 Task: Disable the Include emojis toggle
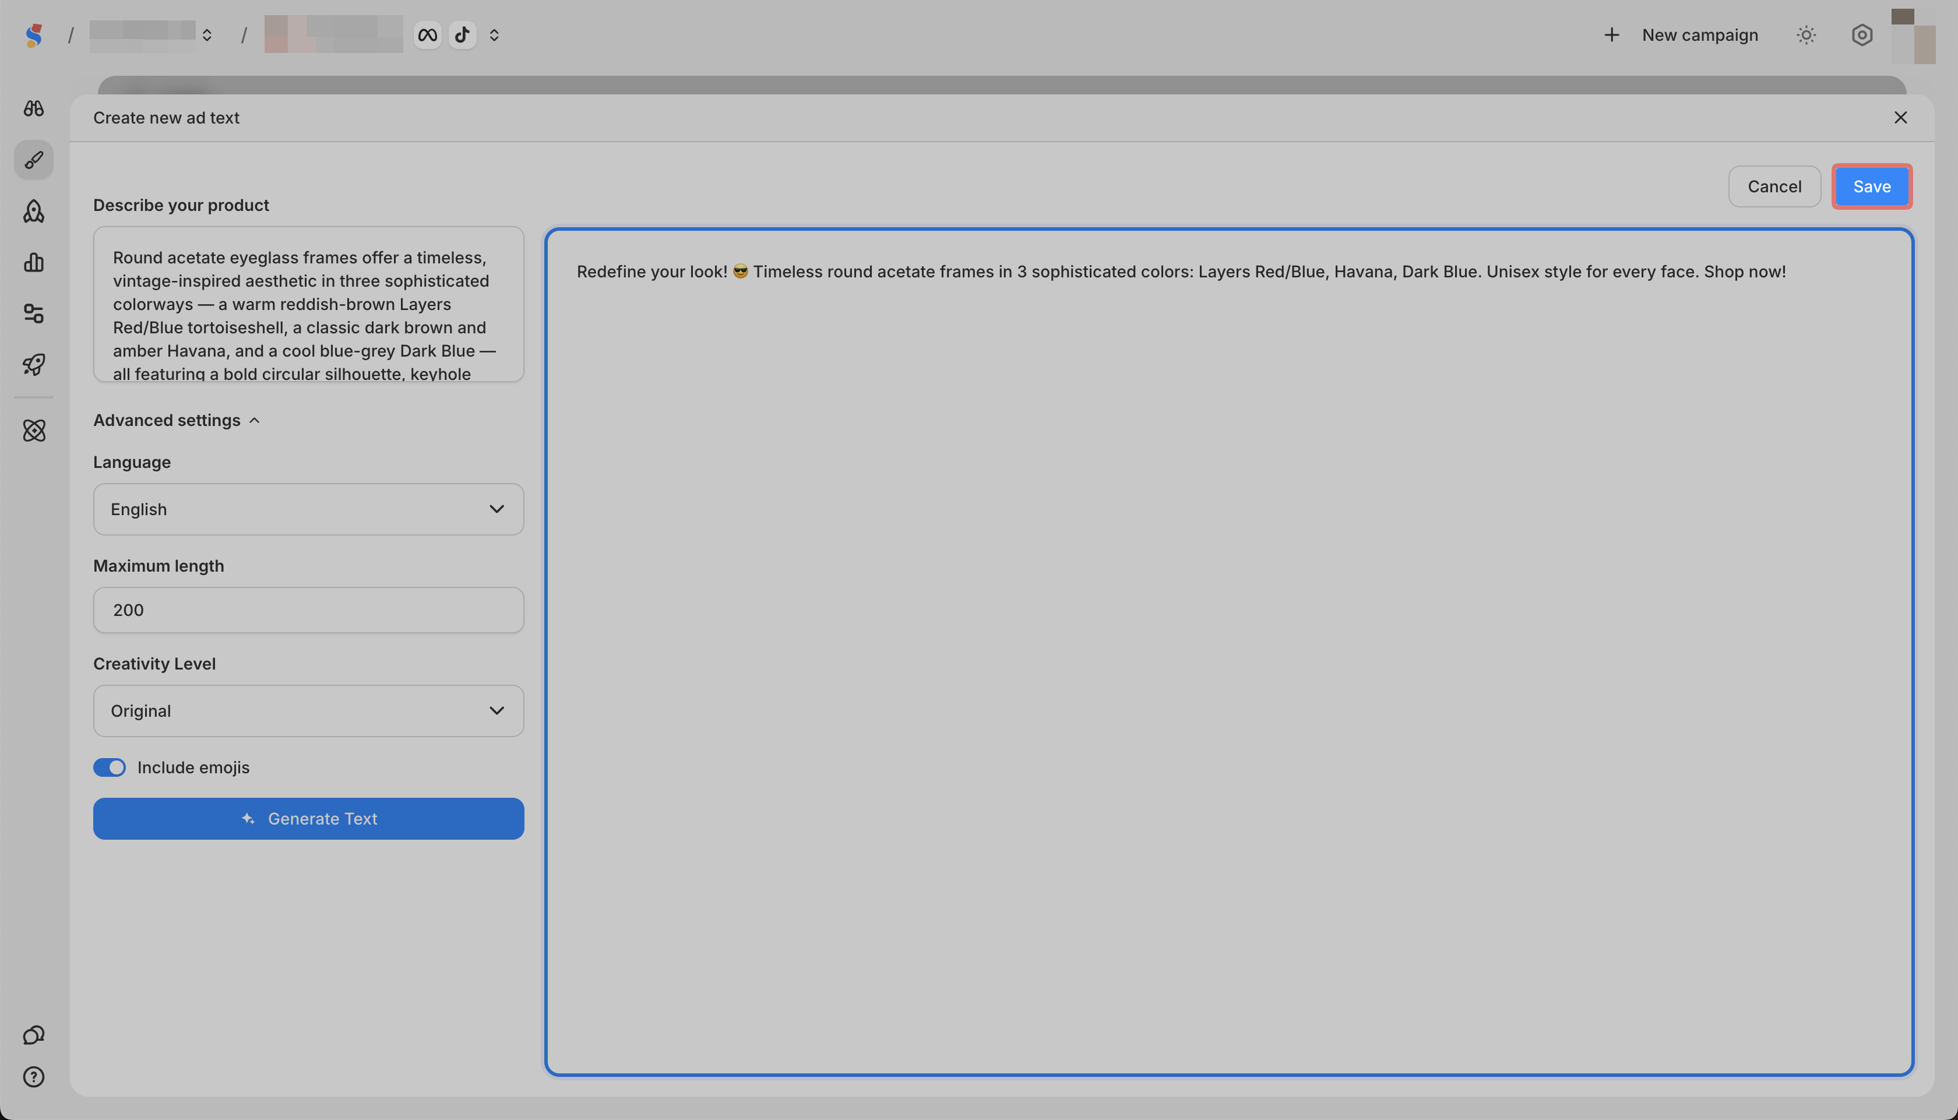point(109,767)
